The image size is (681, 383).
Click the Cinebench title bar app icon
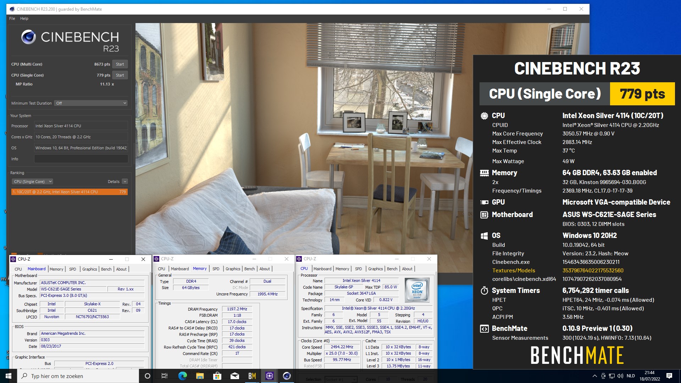(12, 9)
